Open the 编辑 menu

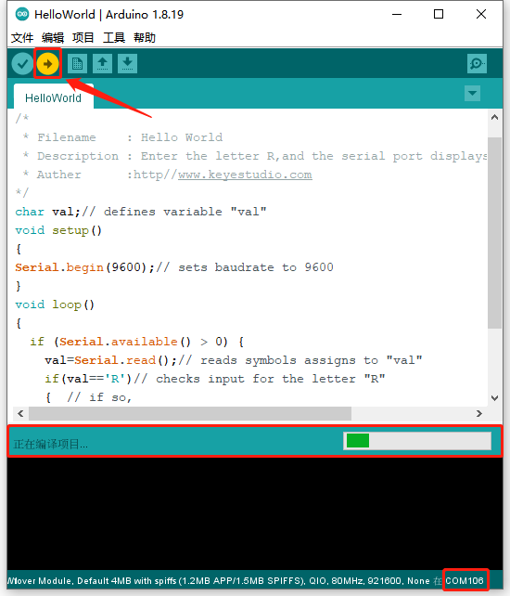pos(53,38)
